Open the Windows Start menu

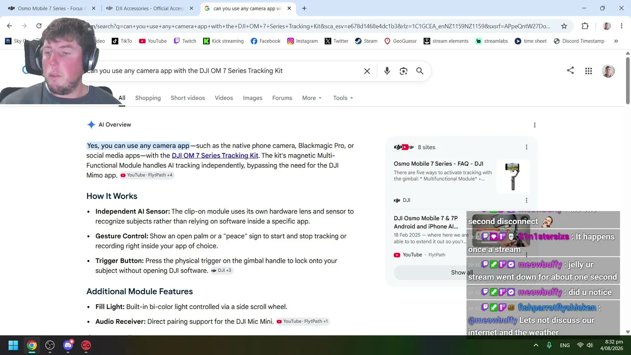pyautogui.click(x=13, y=345)
